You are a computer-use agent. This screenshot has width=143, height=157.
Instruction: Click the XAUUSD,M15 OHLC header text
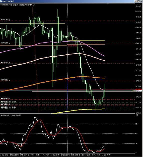19,5
